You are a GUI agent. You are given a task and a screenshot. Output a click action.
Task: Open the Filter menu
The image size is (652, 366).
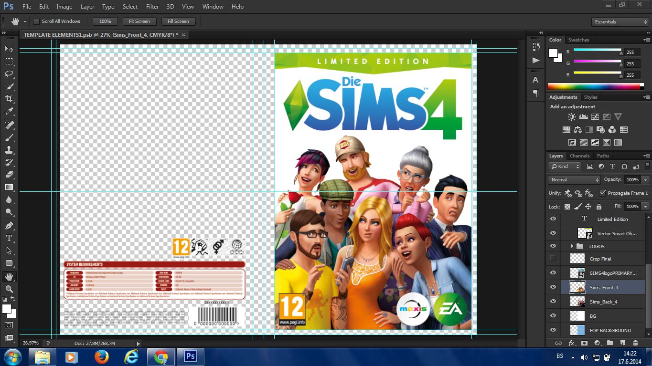click(152, 7)
